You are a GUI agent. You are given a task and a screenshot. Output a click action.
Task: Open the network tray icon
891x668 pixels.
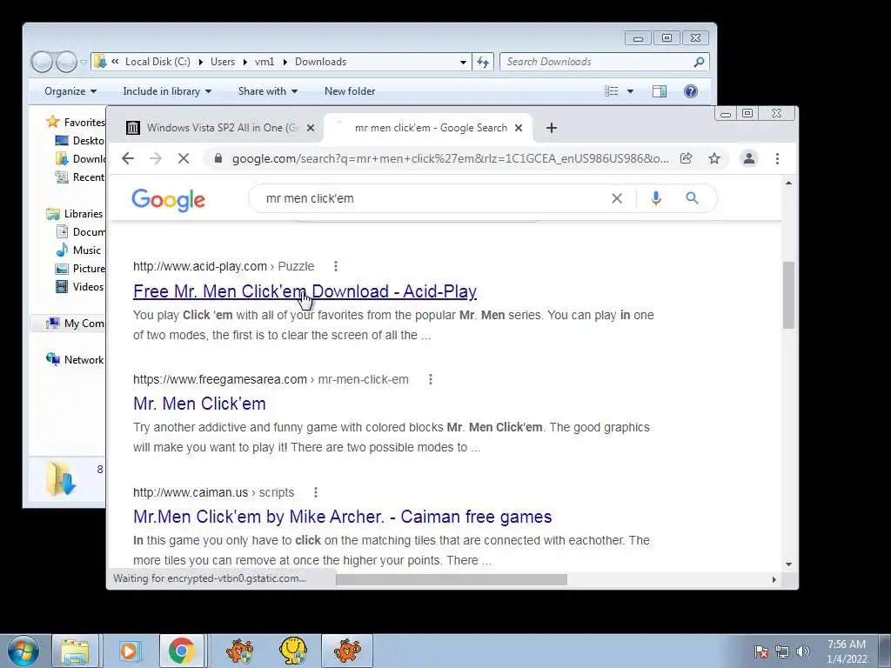[782, 651]
